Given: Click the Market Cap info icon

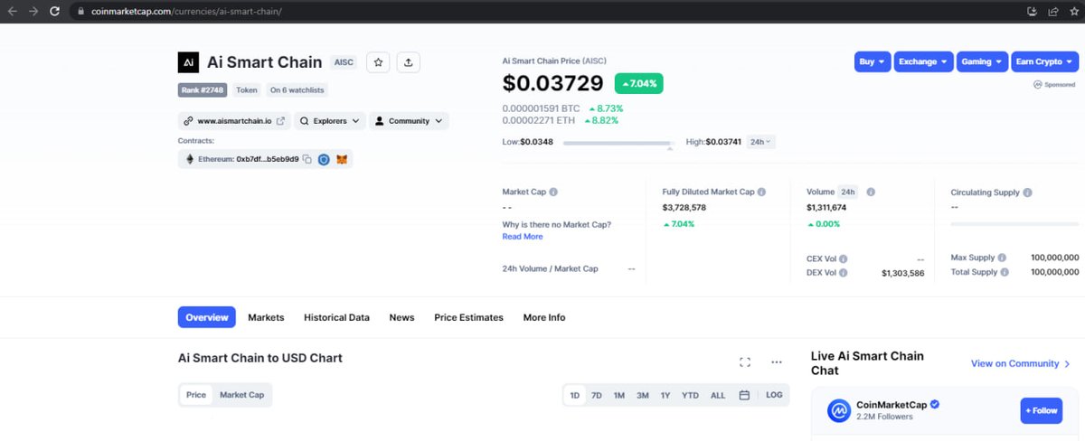Looking at the screenshot, I should [553, 192].
